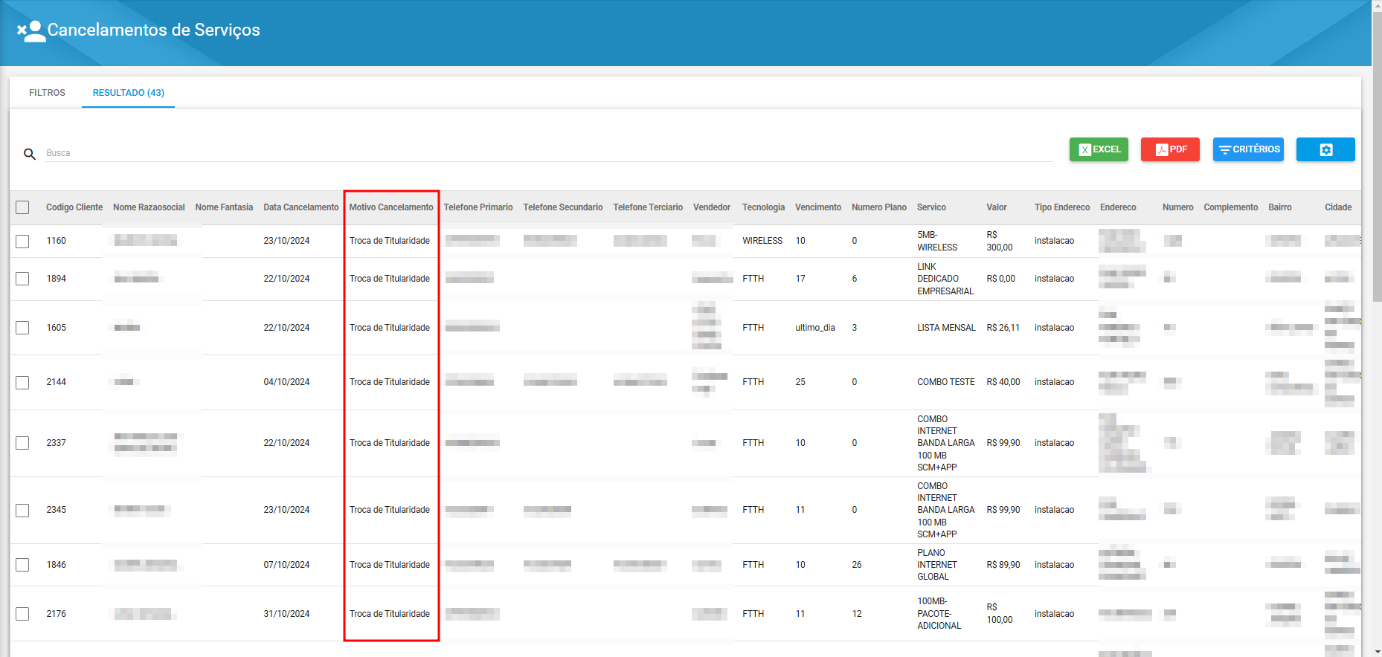Viewport: 1382px width, 657px height.
Task: Click the Complemento column header
Action: coord(1231,207)
